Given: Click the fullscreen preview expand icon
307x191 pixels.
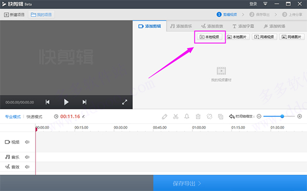Looking at the screenshot, I should (124, 102).
